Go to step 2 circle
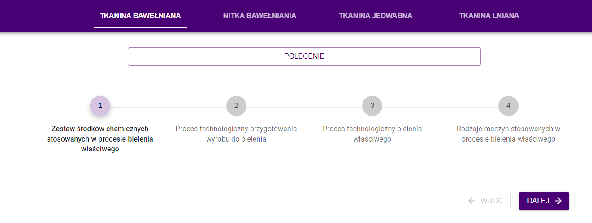 click(236, 106)
